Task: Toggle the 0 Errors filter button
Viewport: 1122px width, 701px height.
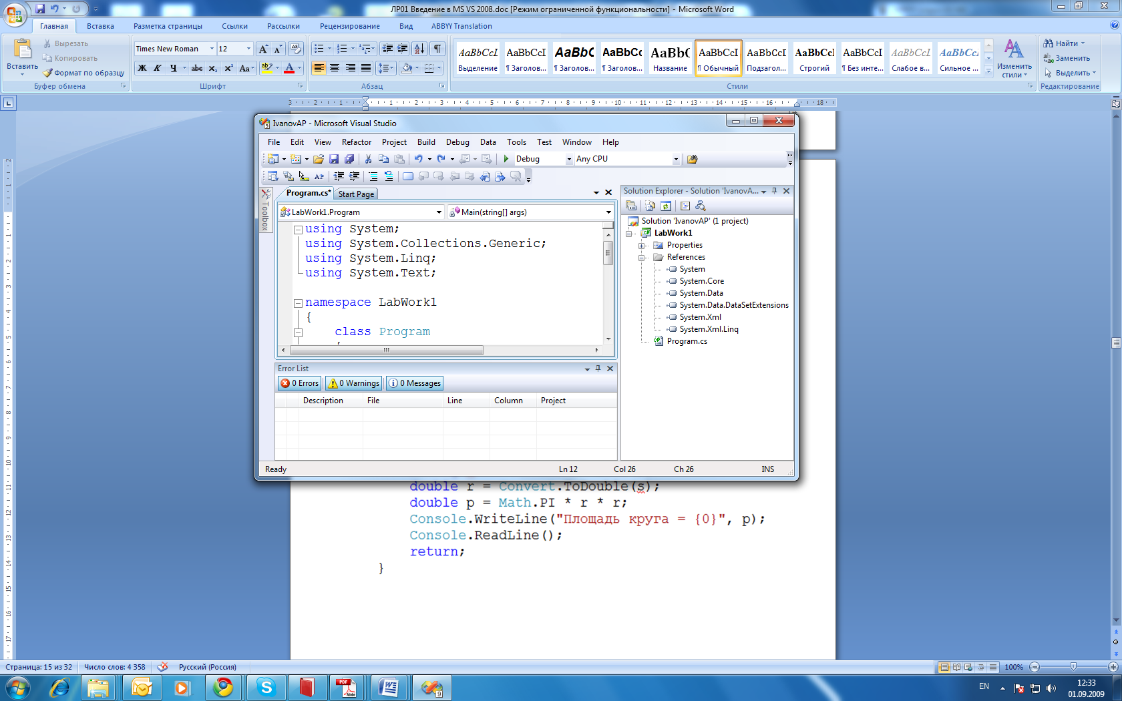Action: click(300, 383)
